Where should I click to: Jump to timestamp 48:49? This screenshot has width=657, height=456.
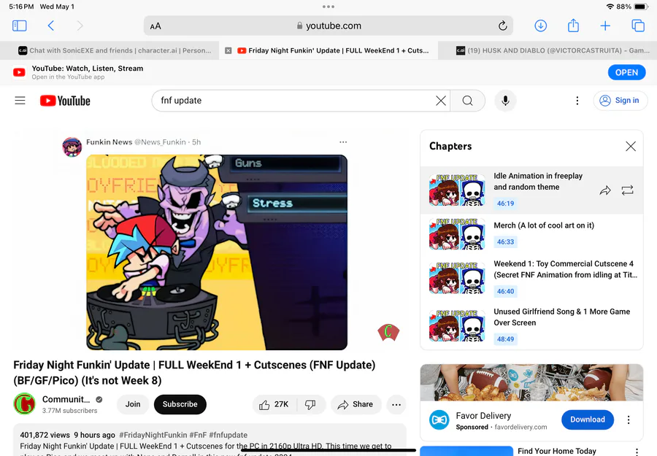pyautogui.click(x=505, y=339)
